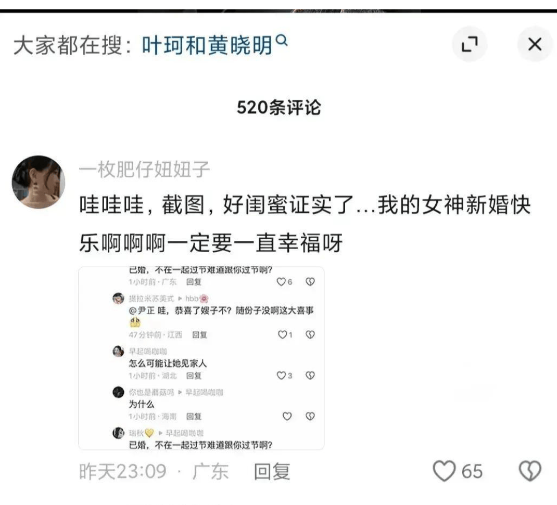This screenshot has height=505, width=557.
Task: Open 早起喝咖啡 user avatar
Action: 118,352
